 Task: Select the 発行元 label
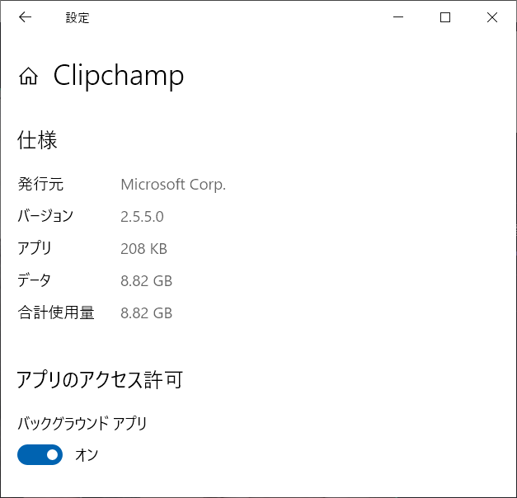click(40, 184)
